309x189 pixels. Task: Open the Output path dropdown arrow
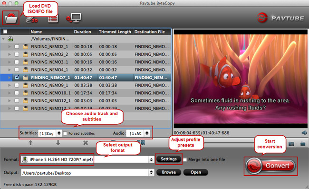point(151,173)
